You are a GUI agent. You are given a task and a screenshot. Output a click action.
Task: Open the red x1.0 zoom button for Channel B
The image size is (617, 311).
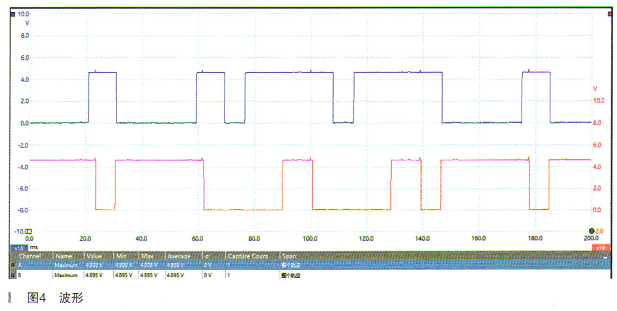click(601, 248)
